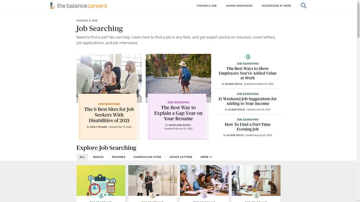
Task: Open the search magnifier icon
Action: coord(303,6)
